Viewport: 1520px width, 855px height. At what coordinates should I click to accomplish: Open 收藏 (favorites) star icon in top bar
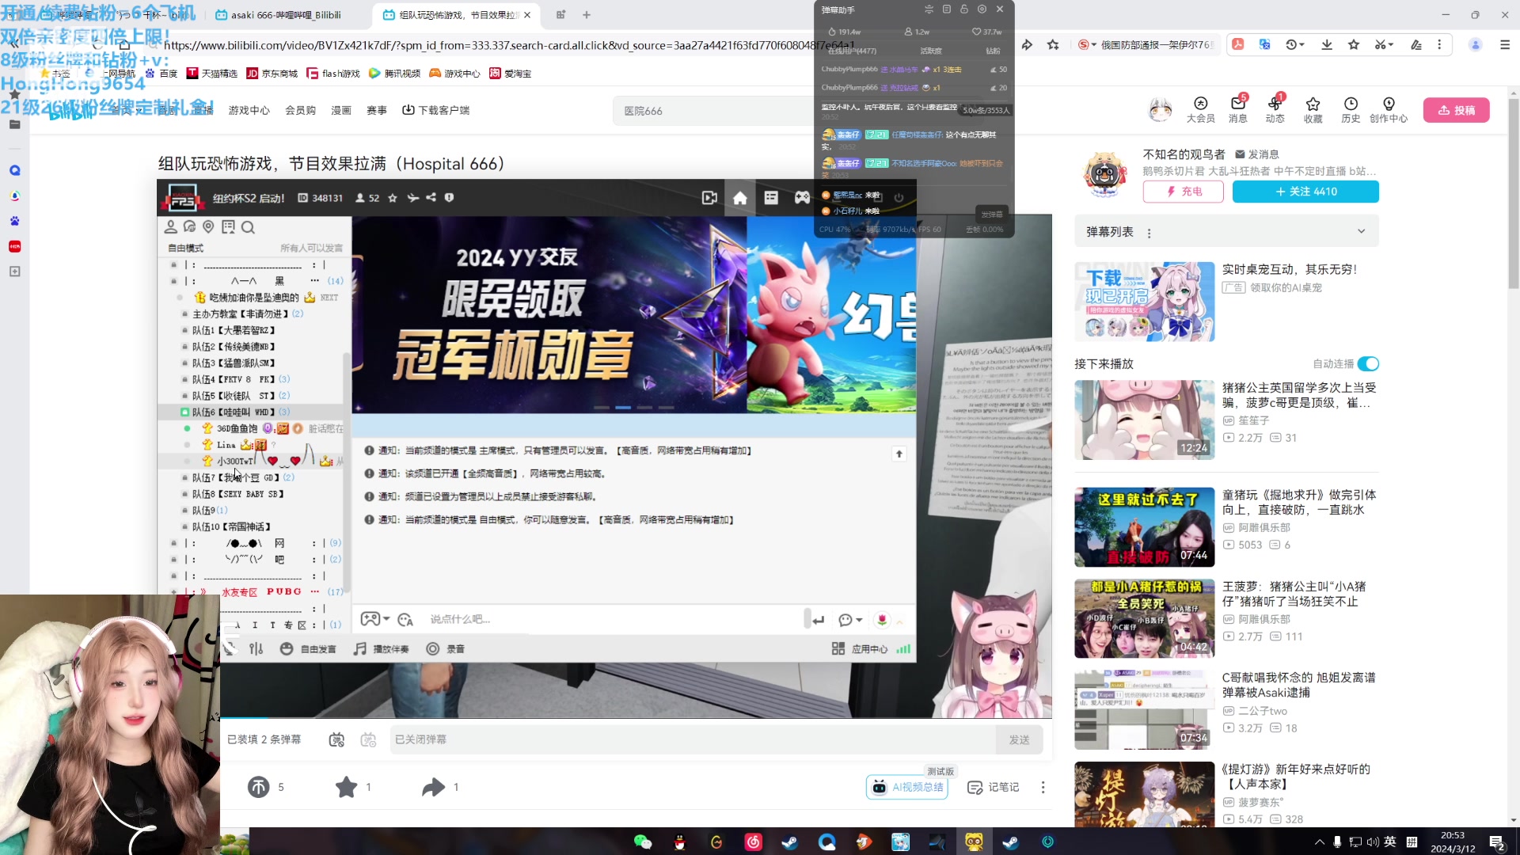click(x=1313, y=108)
